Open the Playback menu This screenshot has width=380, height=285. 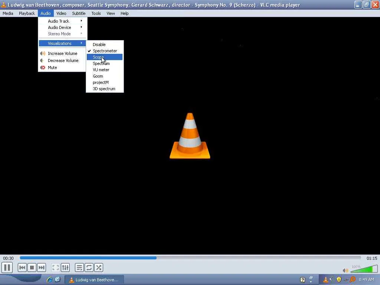click(x=27, y=13)
